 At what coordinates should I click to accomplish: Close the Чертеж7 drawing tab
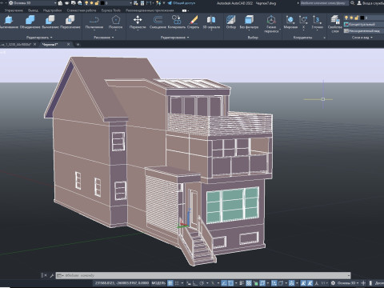coord(68,45)
